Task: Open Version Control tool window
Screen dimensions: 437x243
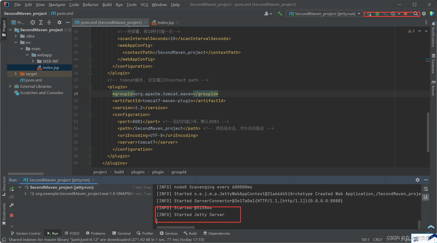Action: tap(26, 233)
